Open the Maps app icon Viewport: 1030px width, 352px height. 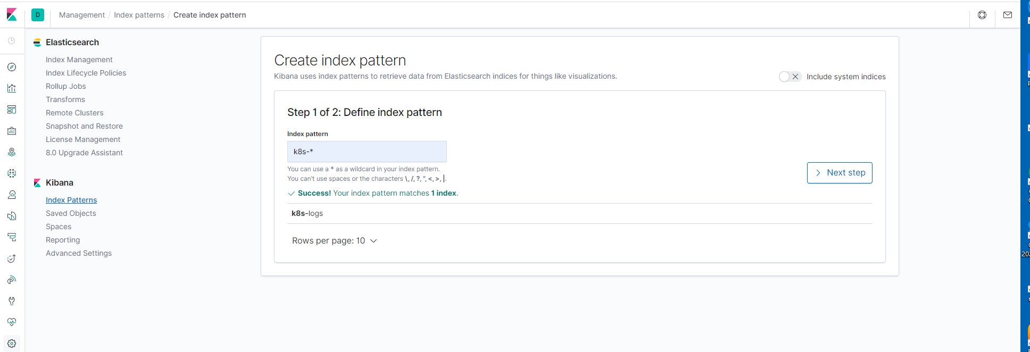[12, 152]
